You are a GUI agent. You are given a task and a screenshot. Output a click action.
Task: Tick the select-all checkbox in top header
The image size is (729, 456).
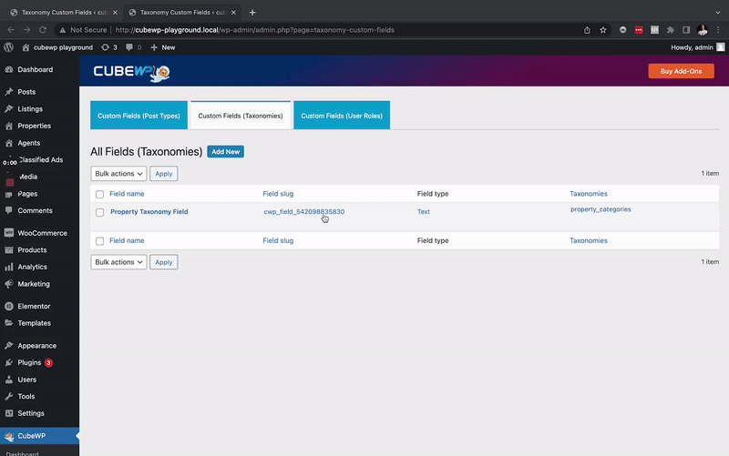pyautogui.click(x=99, y=194)
